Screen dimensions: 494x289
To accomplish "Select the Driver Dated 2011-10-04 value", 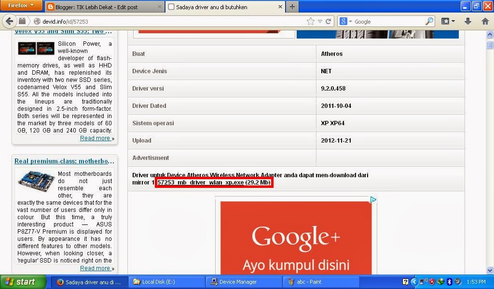I will pos(336,105).
